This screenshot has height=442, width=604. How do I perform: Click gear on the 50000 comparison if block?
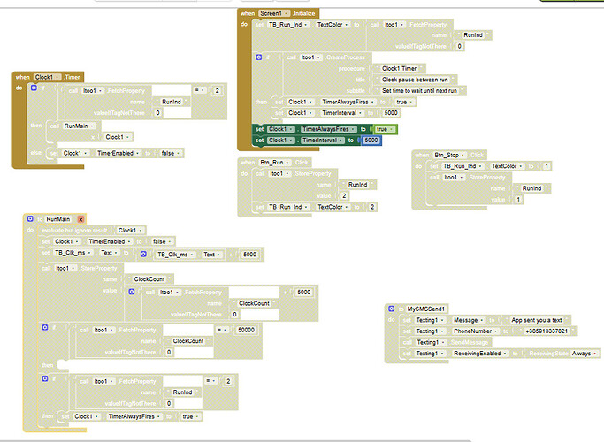click(x=46, y=329)
